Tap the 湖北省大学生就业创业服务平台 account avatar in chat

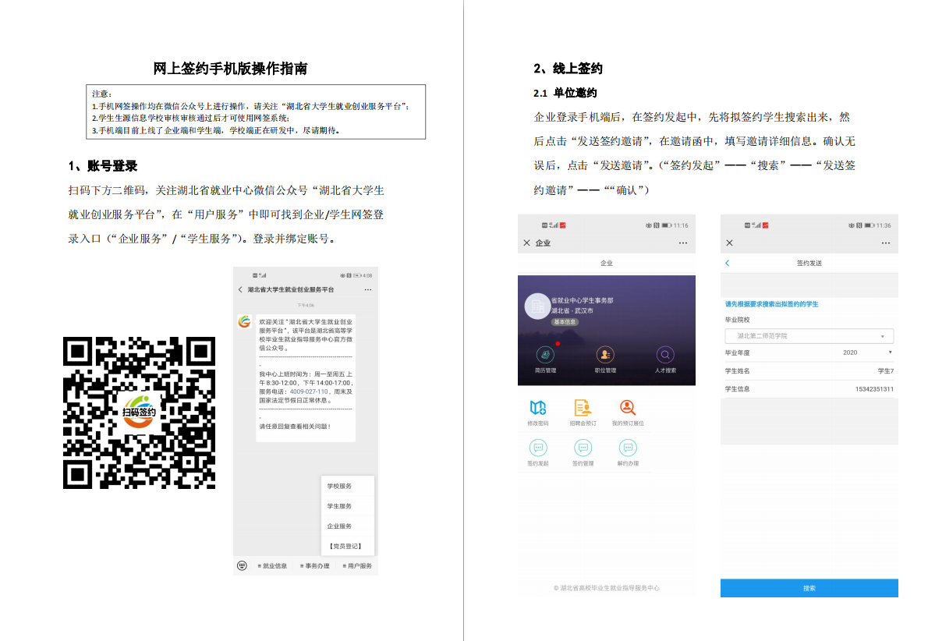point(244,321)
